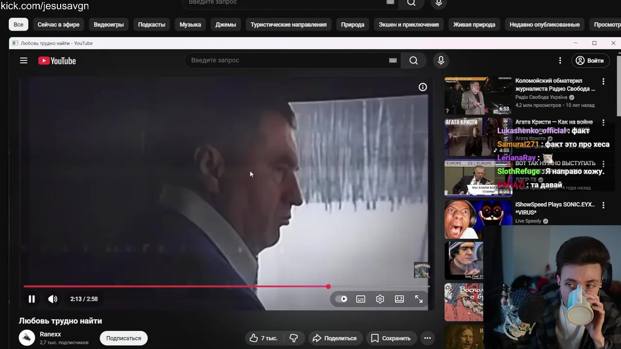Open Агата Кристи video thumbnail
621x349 pixels.
[478, 137]
